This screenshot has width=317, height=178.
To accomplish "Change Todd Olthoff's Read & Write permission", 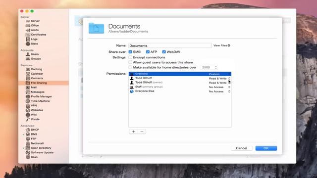I will click(x=219, y=78).
